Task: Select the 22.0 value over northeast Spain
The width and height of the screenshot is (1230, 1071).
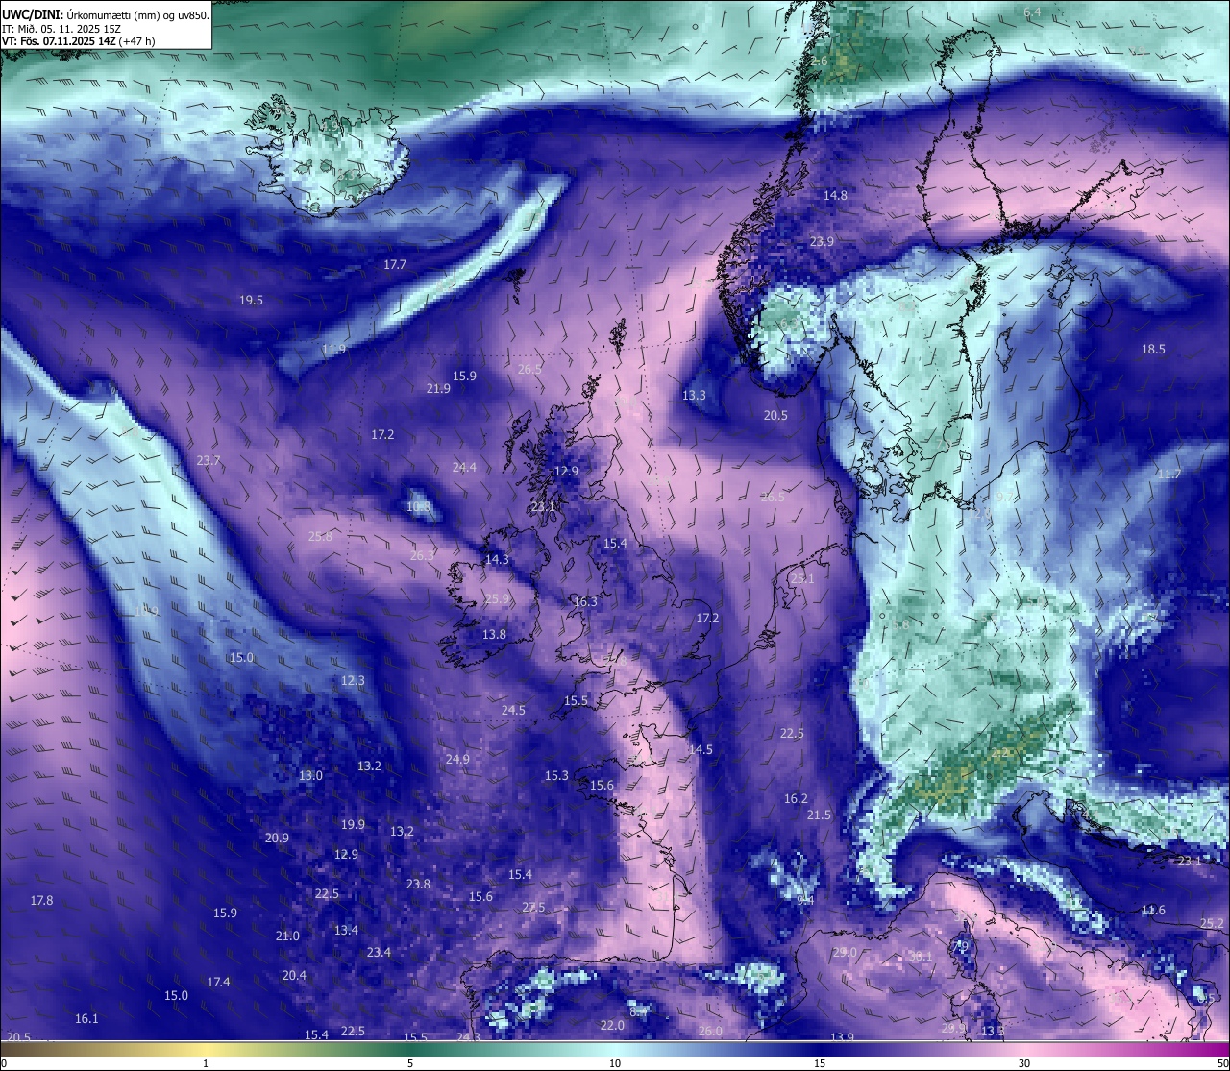Action: [612, 1026]
